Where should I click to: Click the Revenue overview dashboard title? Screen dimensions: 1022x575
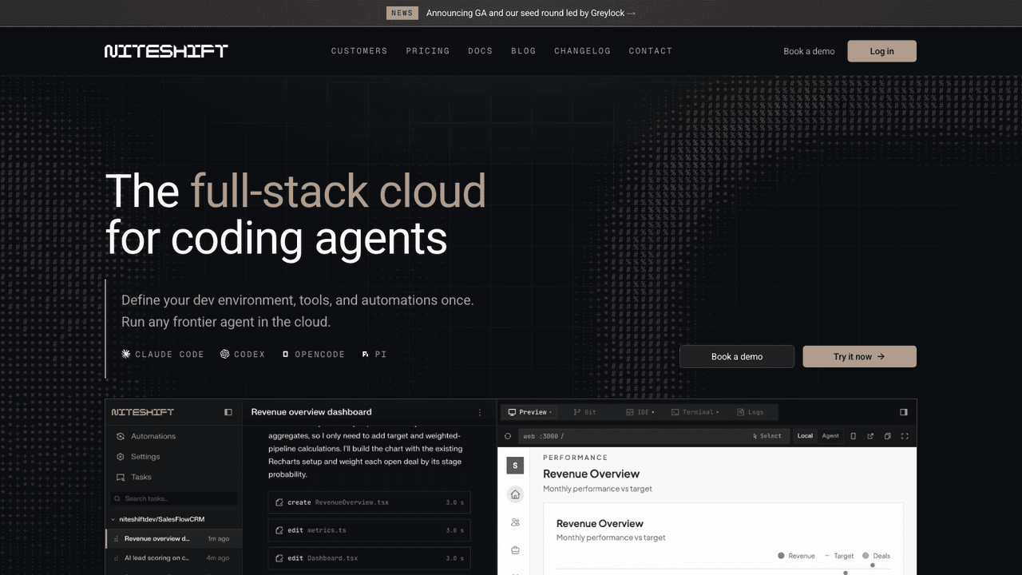point(311,412)
